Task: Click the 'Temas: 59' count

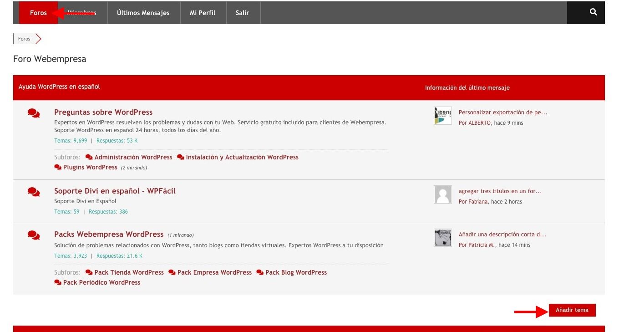Action: coord(67,212)
